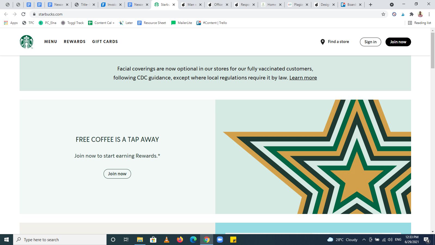The width and height of the screenshot is (435, 245).
Task: Open the MailerLite bookmark
Action: point(181,23)
